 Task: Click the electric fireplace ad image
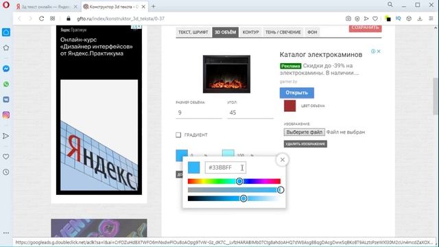click(226, 74)
